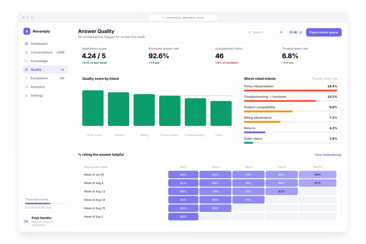
Task: Click Billing bar in quality chart
Action: (144, 110)
